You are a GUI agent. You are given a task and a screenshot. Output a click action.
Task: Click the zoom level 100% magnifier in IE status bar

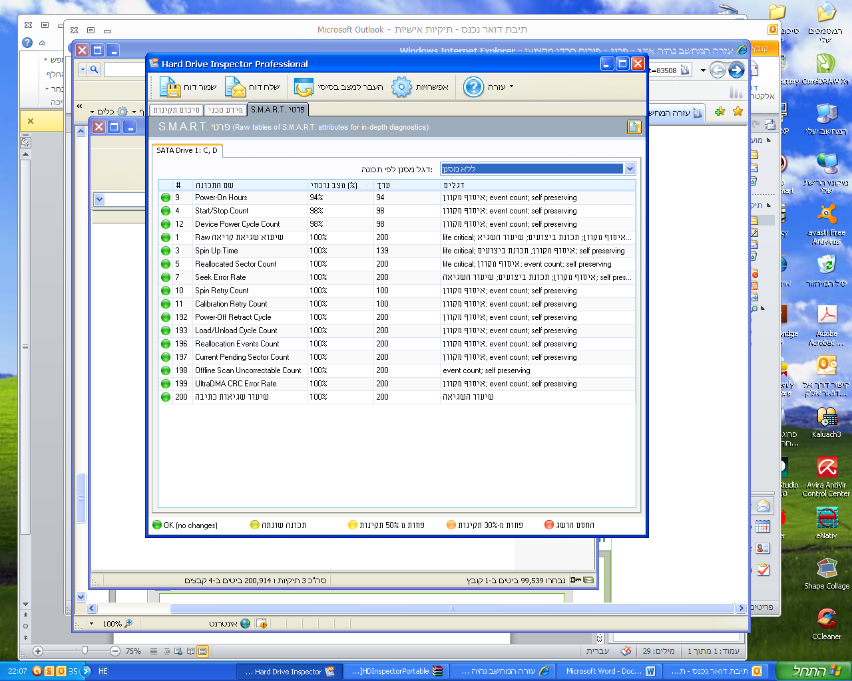coord(128,624)
